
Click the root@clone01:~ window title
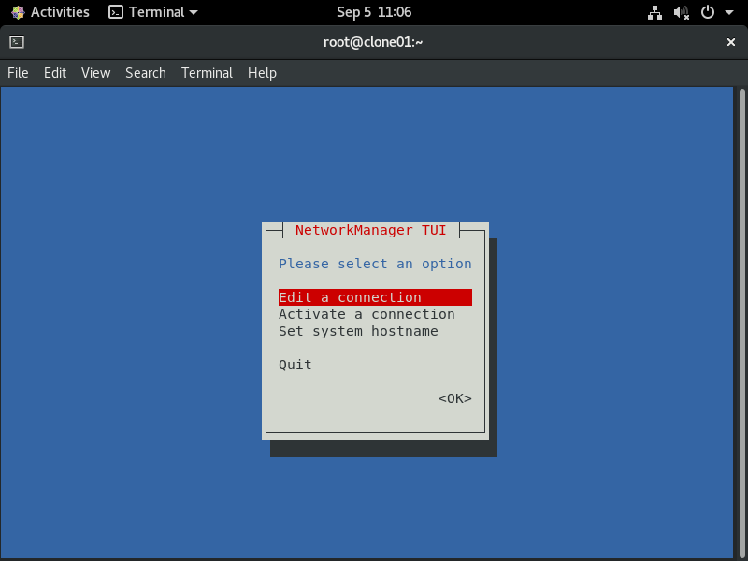click(373, 42)
